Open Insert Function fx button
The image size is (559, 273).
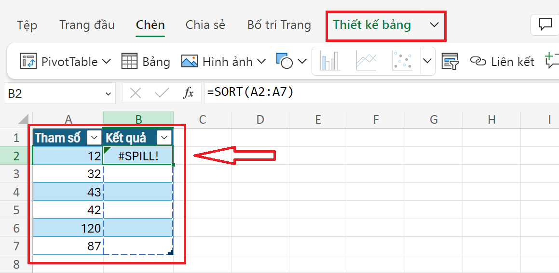click(x=188, y=93)
